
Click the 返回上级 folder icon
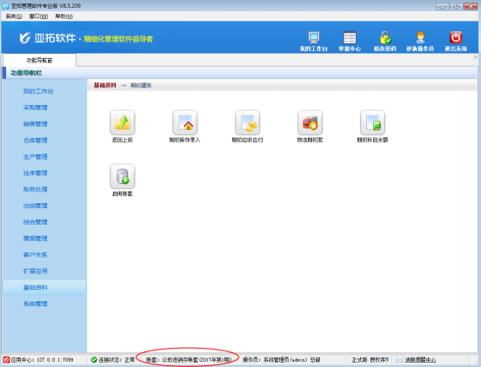[123, 122]
